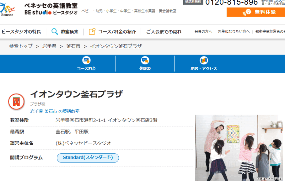285x181 pixels.
Task: Click 釜石駅、平田駅 station text
Action: [72, 132]
